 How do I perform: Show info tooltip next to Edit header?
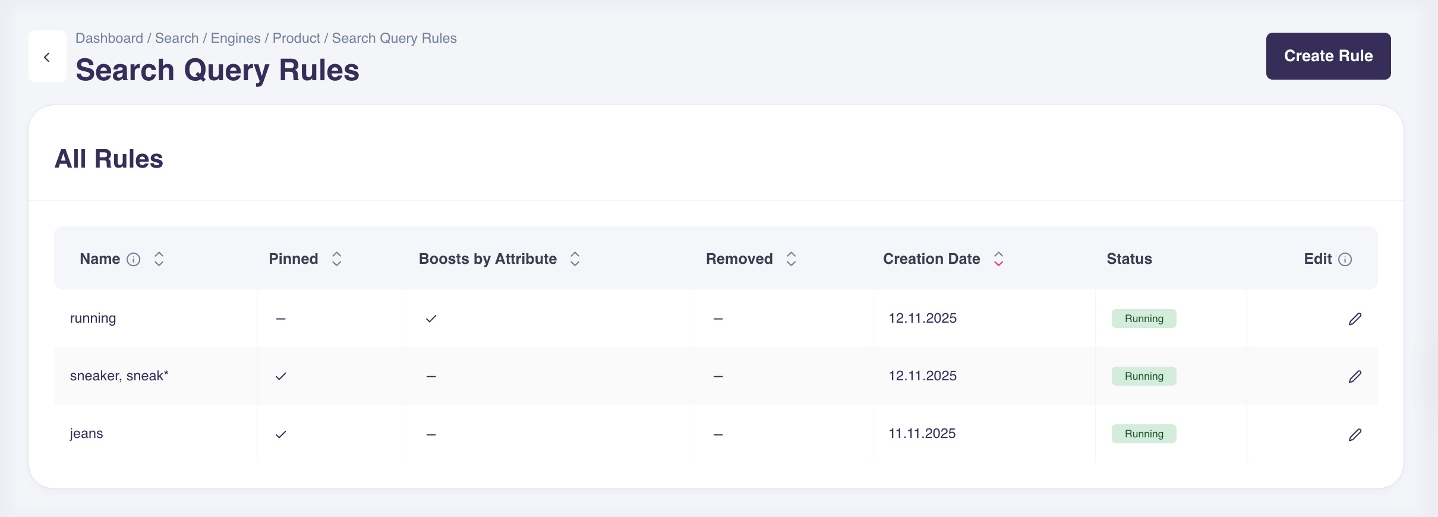coord(1345,260)
